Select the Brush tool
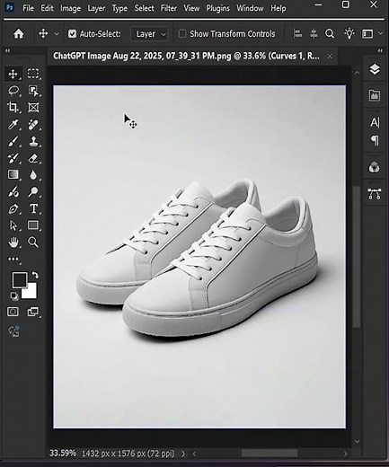This screenshot has height=467, width=389. (13, 141)
